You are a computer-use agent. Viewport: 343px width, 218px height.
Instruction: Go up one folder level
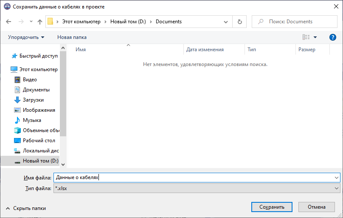40,22
